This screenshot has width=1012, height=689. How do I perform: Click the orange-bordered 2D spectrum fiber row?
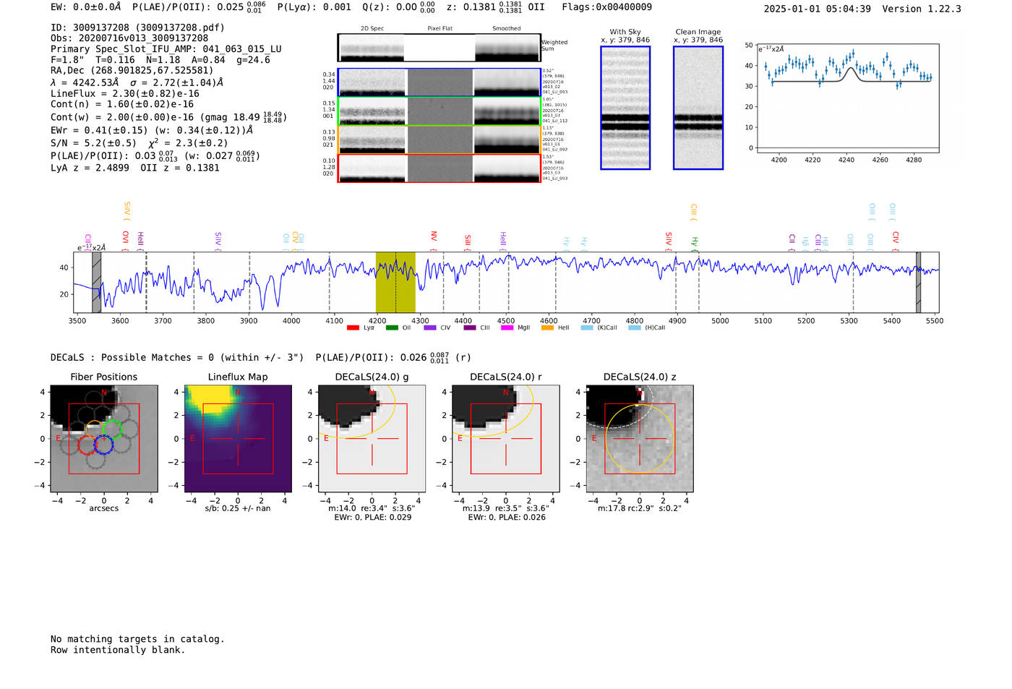click(x=439, y=140)
